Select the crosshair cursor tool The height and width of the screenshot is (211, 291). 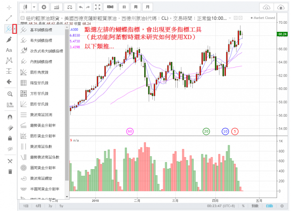[9, 8]
